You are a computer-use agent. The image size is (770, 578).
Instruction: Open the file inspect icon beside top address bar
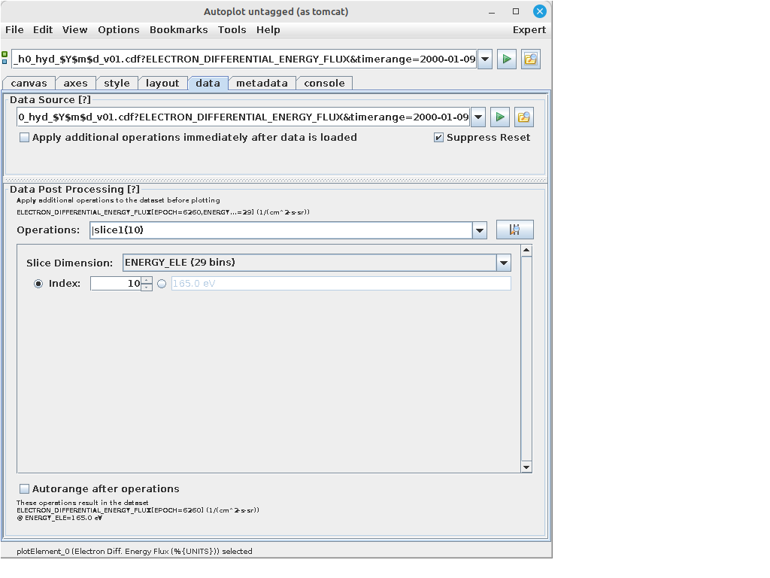click(531, 59)
